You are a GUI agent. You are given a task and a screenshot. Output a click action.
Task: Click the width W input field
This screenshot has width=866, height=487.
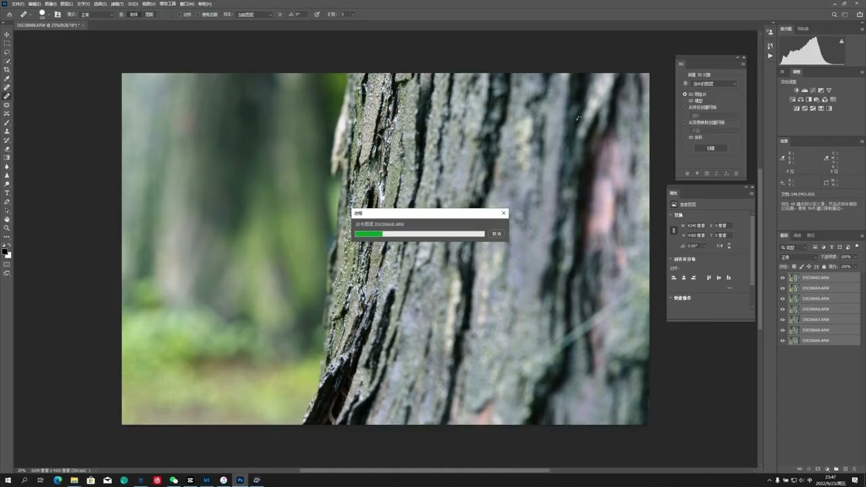tap(697, 226)
